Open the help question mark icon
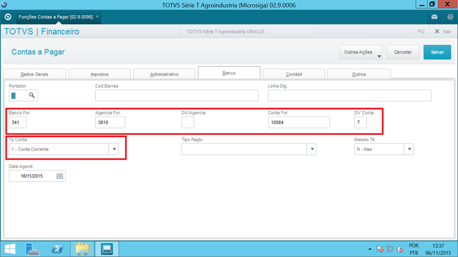The height and width of the screenshot is (257, 458). tap(450, 17)
